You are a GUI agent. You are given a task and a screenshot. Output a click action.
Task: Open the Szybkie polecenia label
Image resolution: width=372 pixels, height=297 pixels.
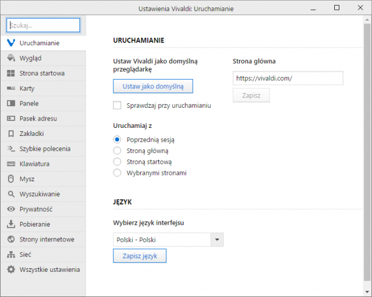tap(45, 148)
